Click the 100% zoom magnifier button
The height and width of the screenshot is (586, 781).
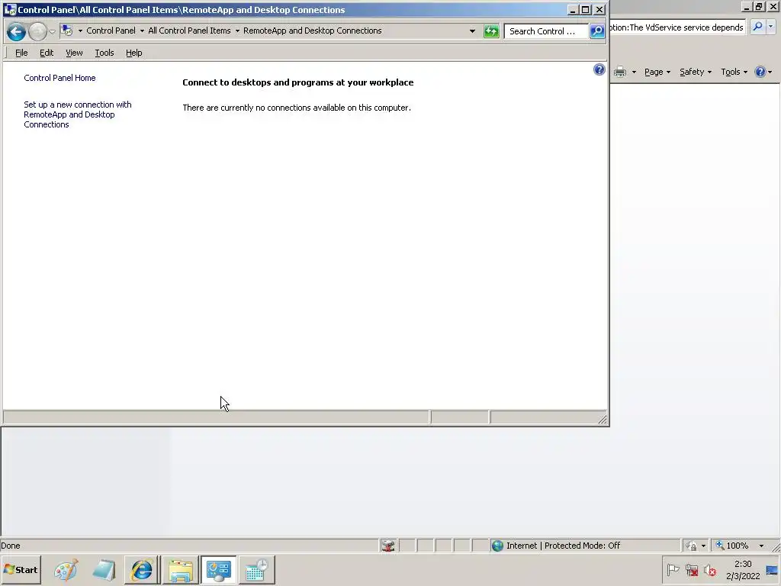point(732,546)
